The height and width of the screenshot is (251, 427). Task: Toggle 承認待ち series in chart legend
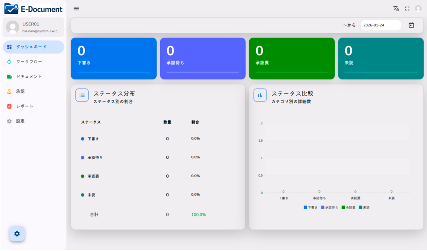pos(329,207)
